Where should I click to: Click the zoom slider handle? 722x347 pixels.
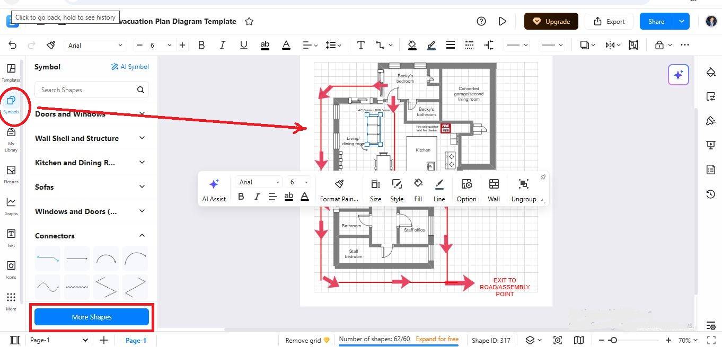[x=613, y=340]
